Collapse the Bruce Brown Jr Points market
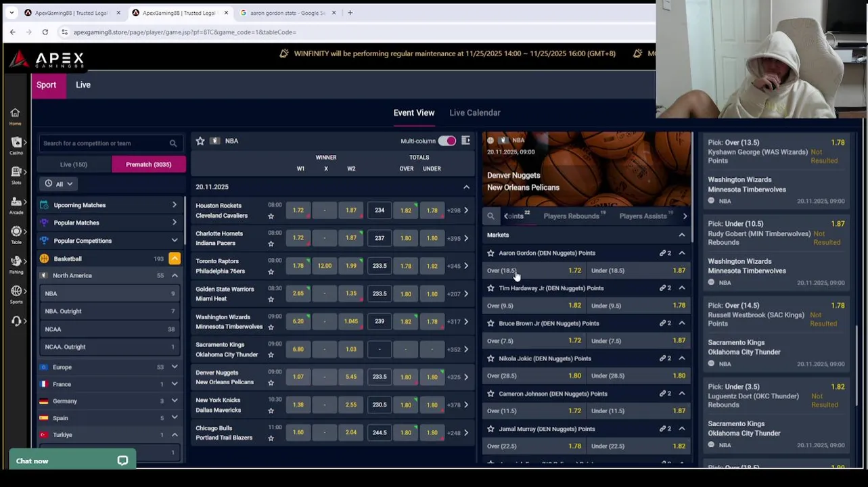868x487 pixels. pyautogui.click(x=682, y=323)
